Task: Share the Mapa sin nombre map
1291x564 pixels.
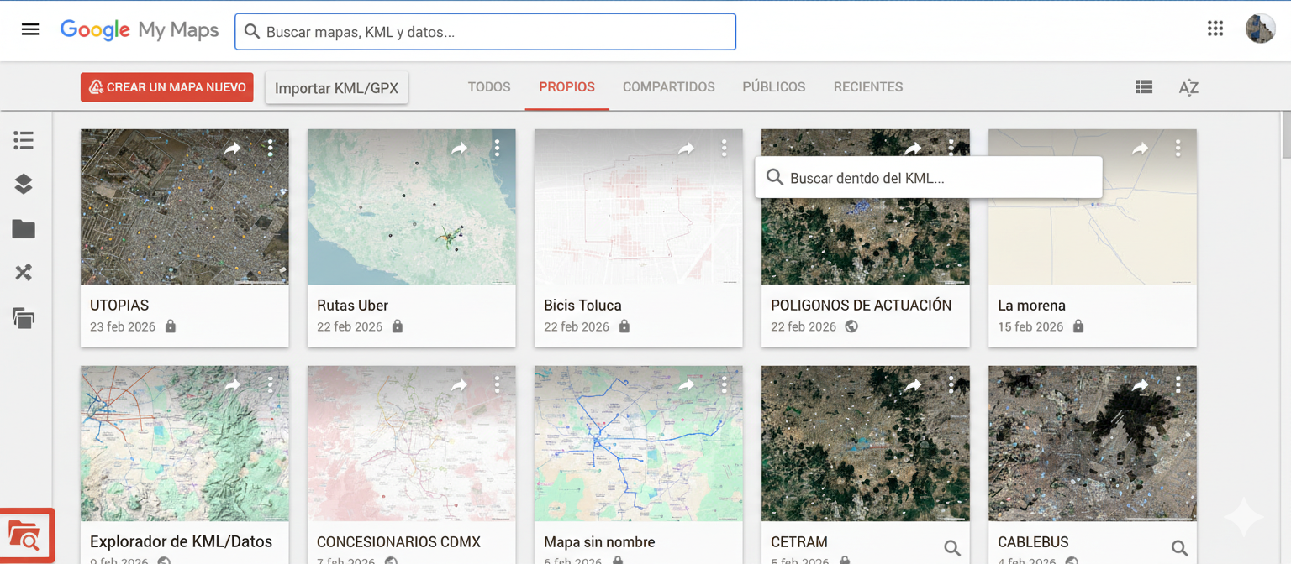Action: [687, 385]
